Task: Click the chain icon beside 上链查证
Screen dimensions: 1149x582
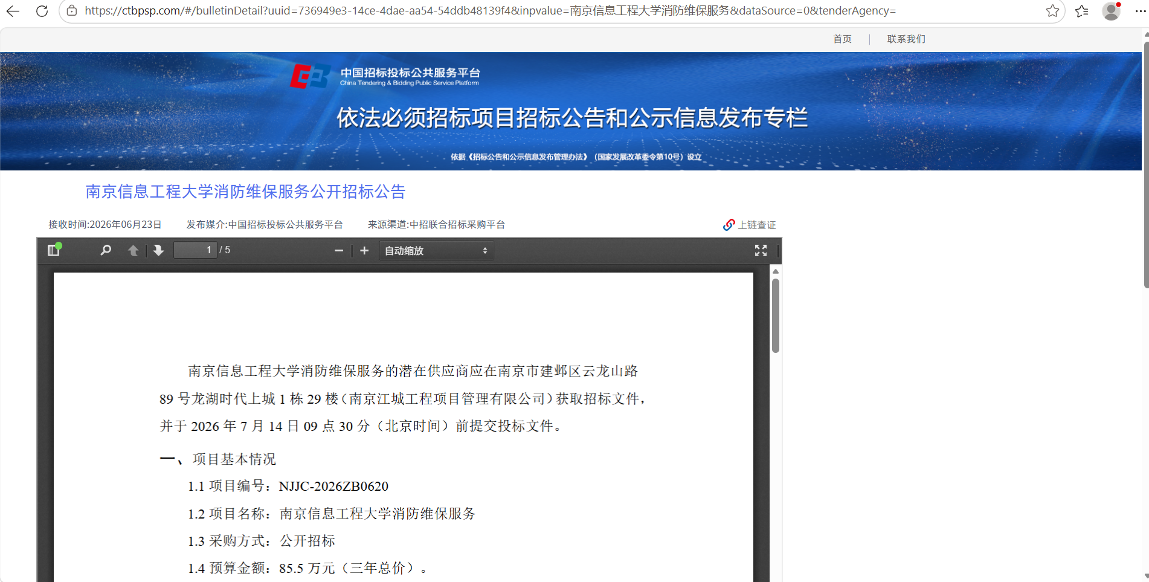Action: (729, 225)
